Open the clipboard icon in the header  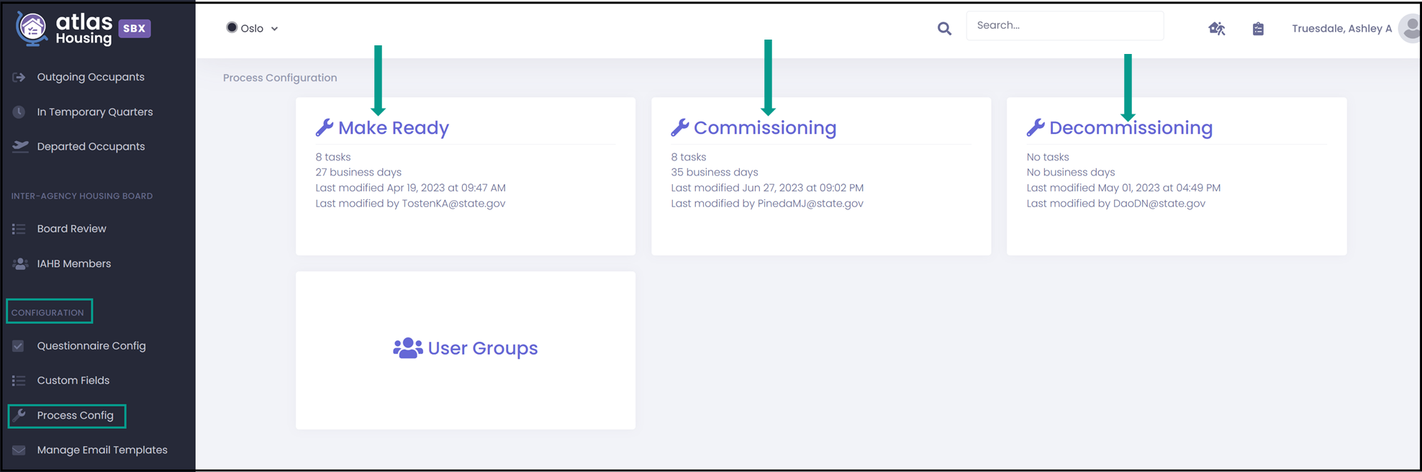pyautogui.click(x=1258, y=29)
